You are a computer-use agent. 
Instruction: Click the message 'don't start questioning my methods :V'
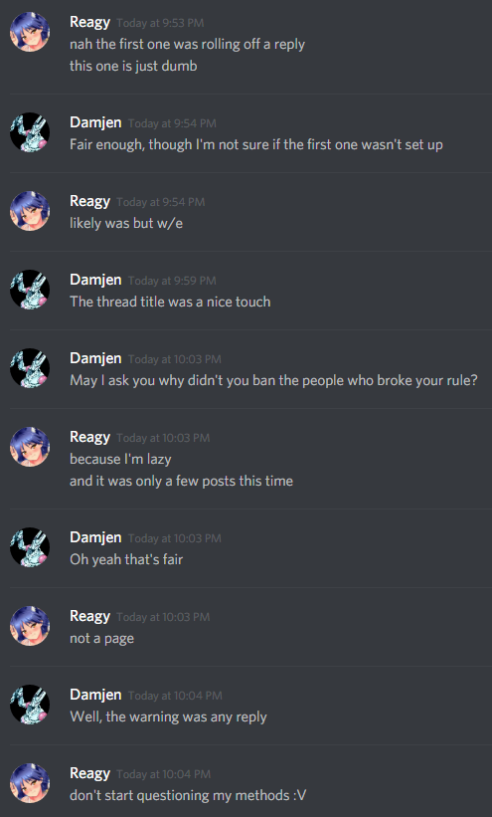coord(188,796)
